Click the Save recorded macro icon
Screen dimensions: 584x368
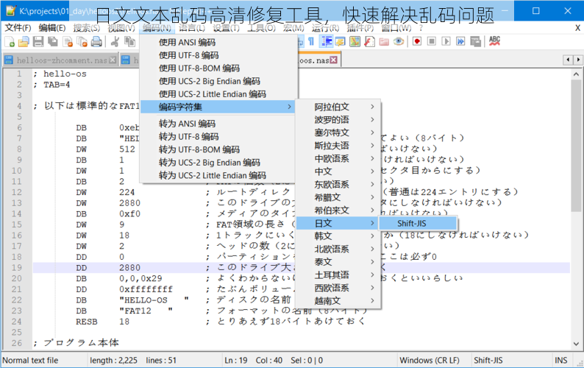point(476,41)
